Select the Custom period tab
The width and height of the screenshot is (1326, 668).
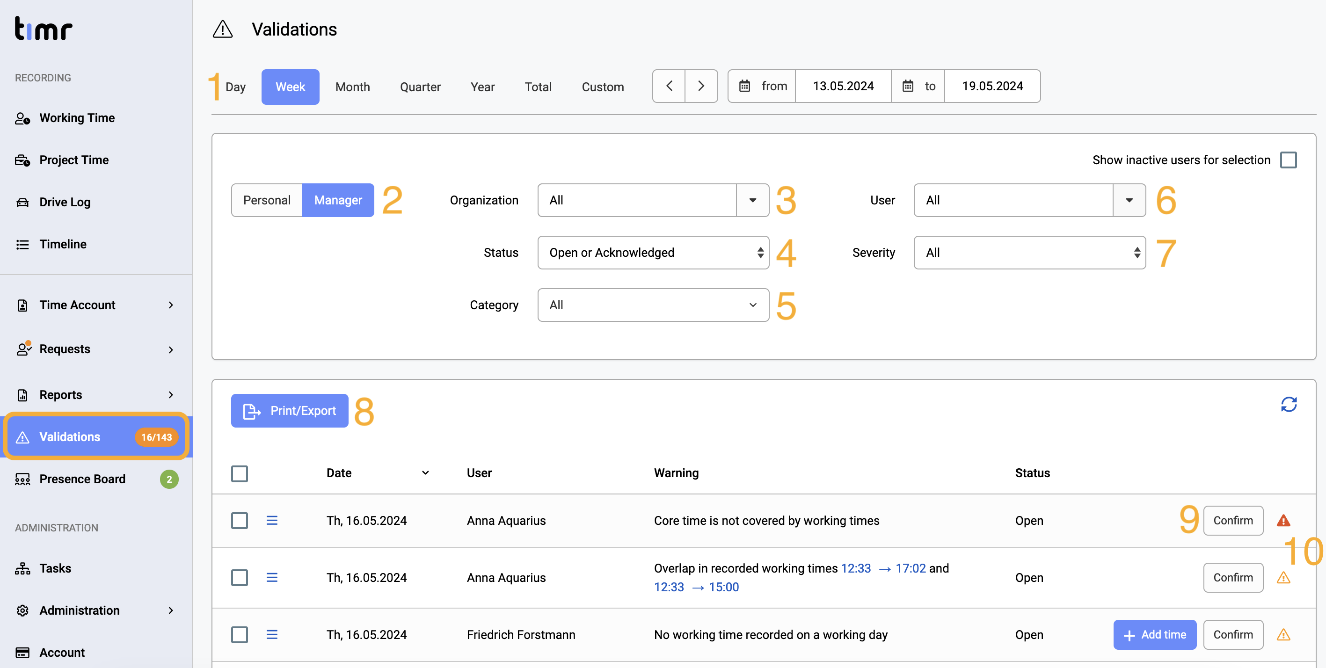[x=603, y=87]
